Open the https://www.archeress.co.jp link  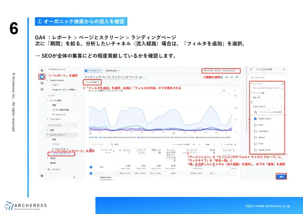tap(267, 206)
